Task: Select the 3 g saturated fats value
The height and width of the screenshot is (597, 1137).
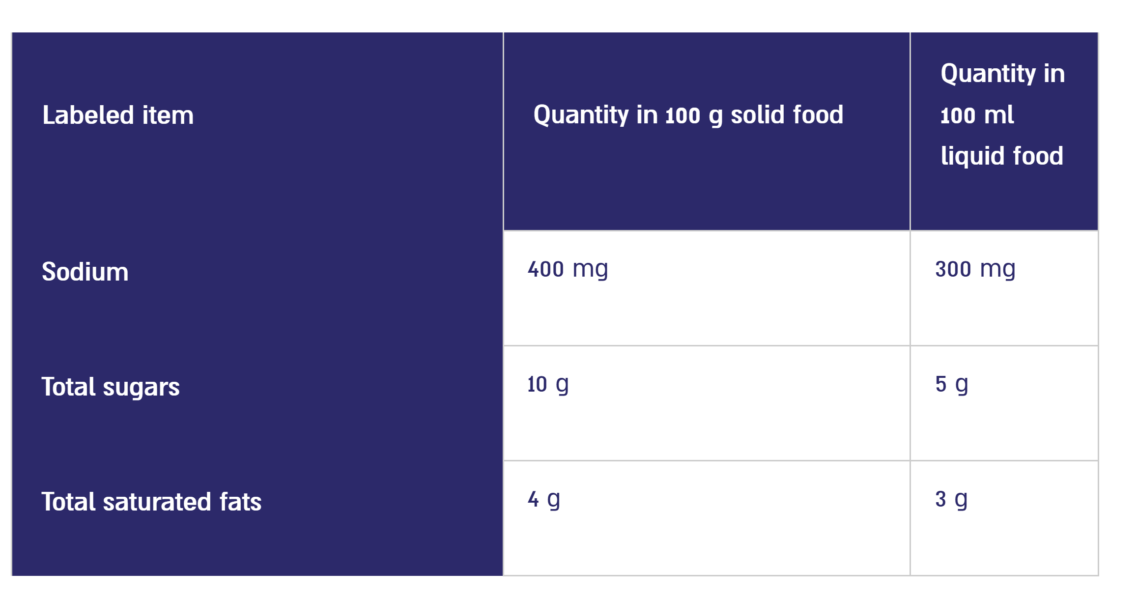Action: [x=951, y=499]
